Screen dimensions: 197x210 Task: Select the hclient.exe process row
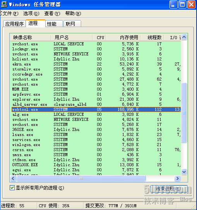[x=96, y=59]
